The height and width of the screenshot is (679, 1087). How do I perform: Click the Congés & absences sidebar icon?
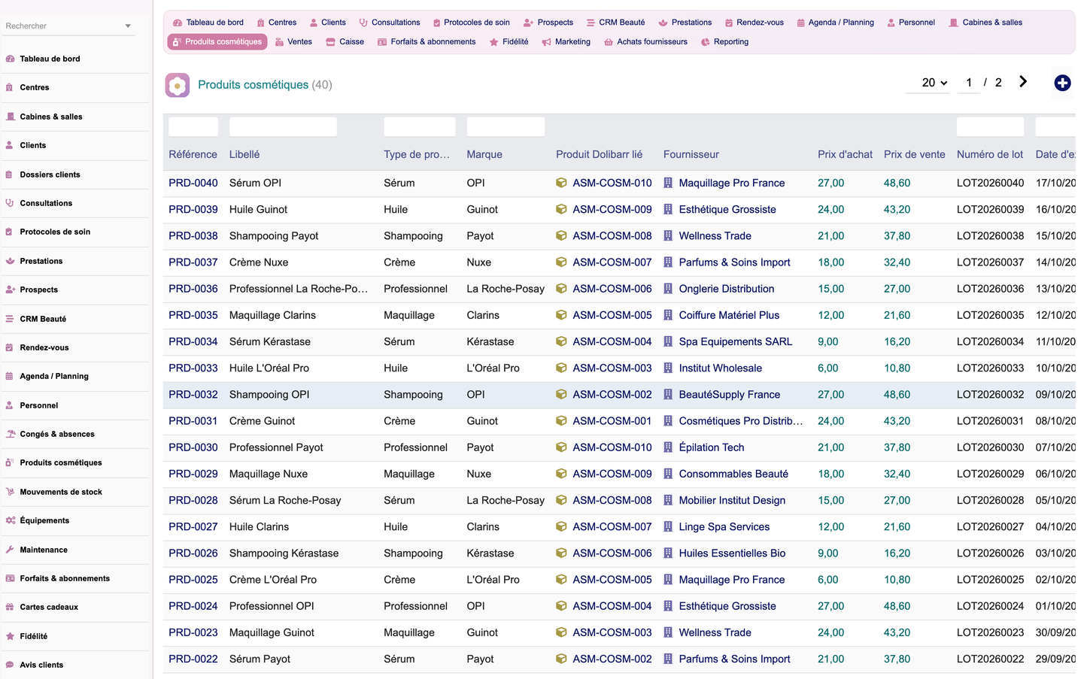click(x=10, y=434)
